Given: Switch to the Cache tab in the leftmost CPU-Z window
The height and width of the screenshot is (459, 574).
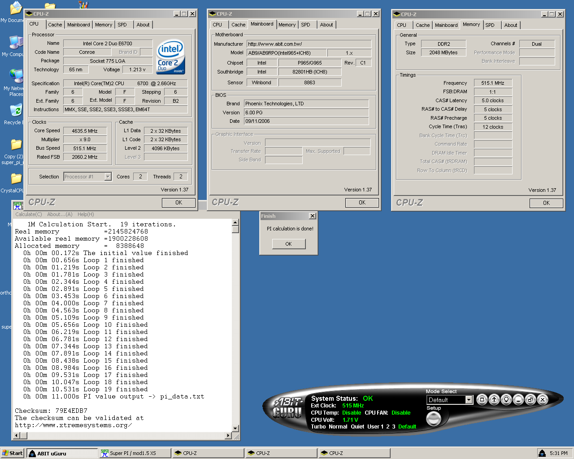Looking at the screenshot, I should pos(55,25).
